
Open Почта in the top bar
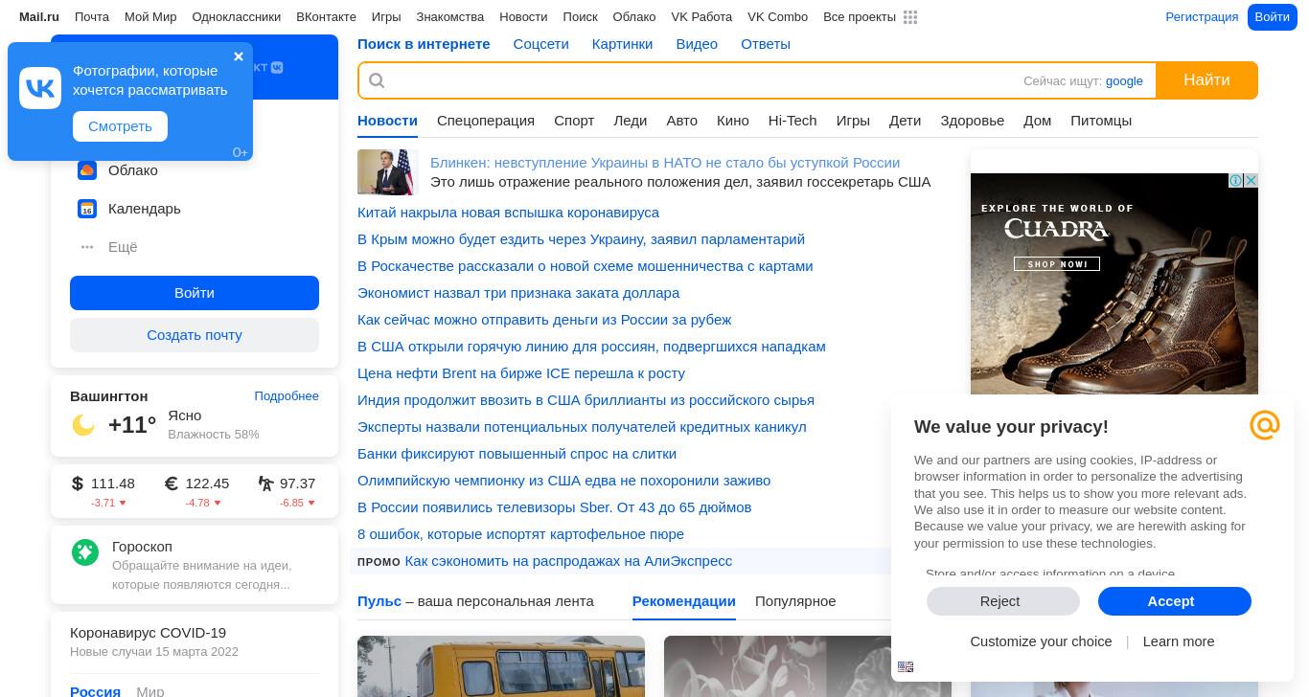pos(92,17)
